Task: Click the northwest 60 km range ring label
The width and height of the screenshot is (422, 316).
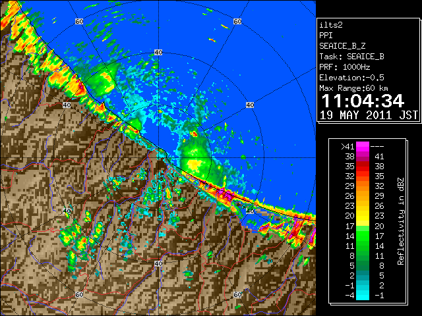Action: click(x=79, y=21)
